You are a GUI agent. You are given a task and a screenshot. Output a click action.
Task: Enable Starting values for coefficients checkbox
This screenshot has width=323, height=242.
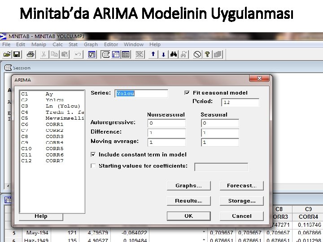click(93, 166)
